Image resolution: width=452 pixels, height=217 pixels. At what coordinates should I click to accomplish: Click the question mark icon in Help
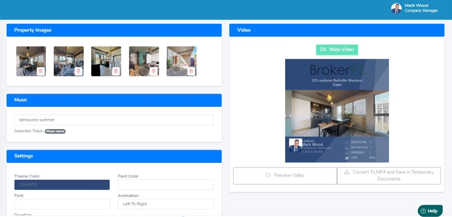point(423,211)
